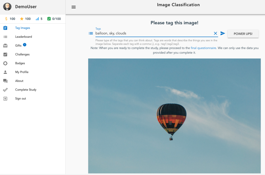This screenshot has height=175, width=265.
Task: Submit tags with the send arrow icon
Action: 223,33
